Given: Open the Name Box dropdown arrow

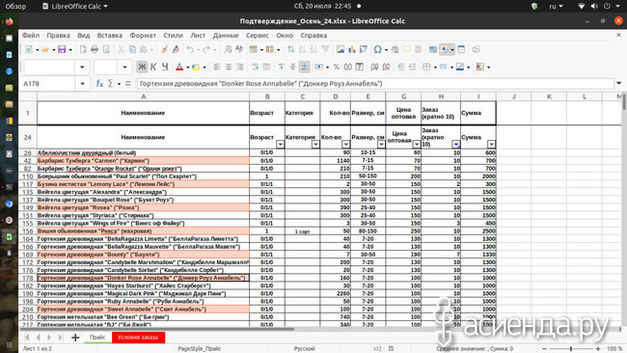Looking at the screenshot, I should point(82,84).
